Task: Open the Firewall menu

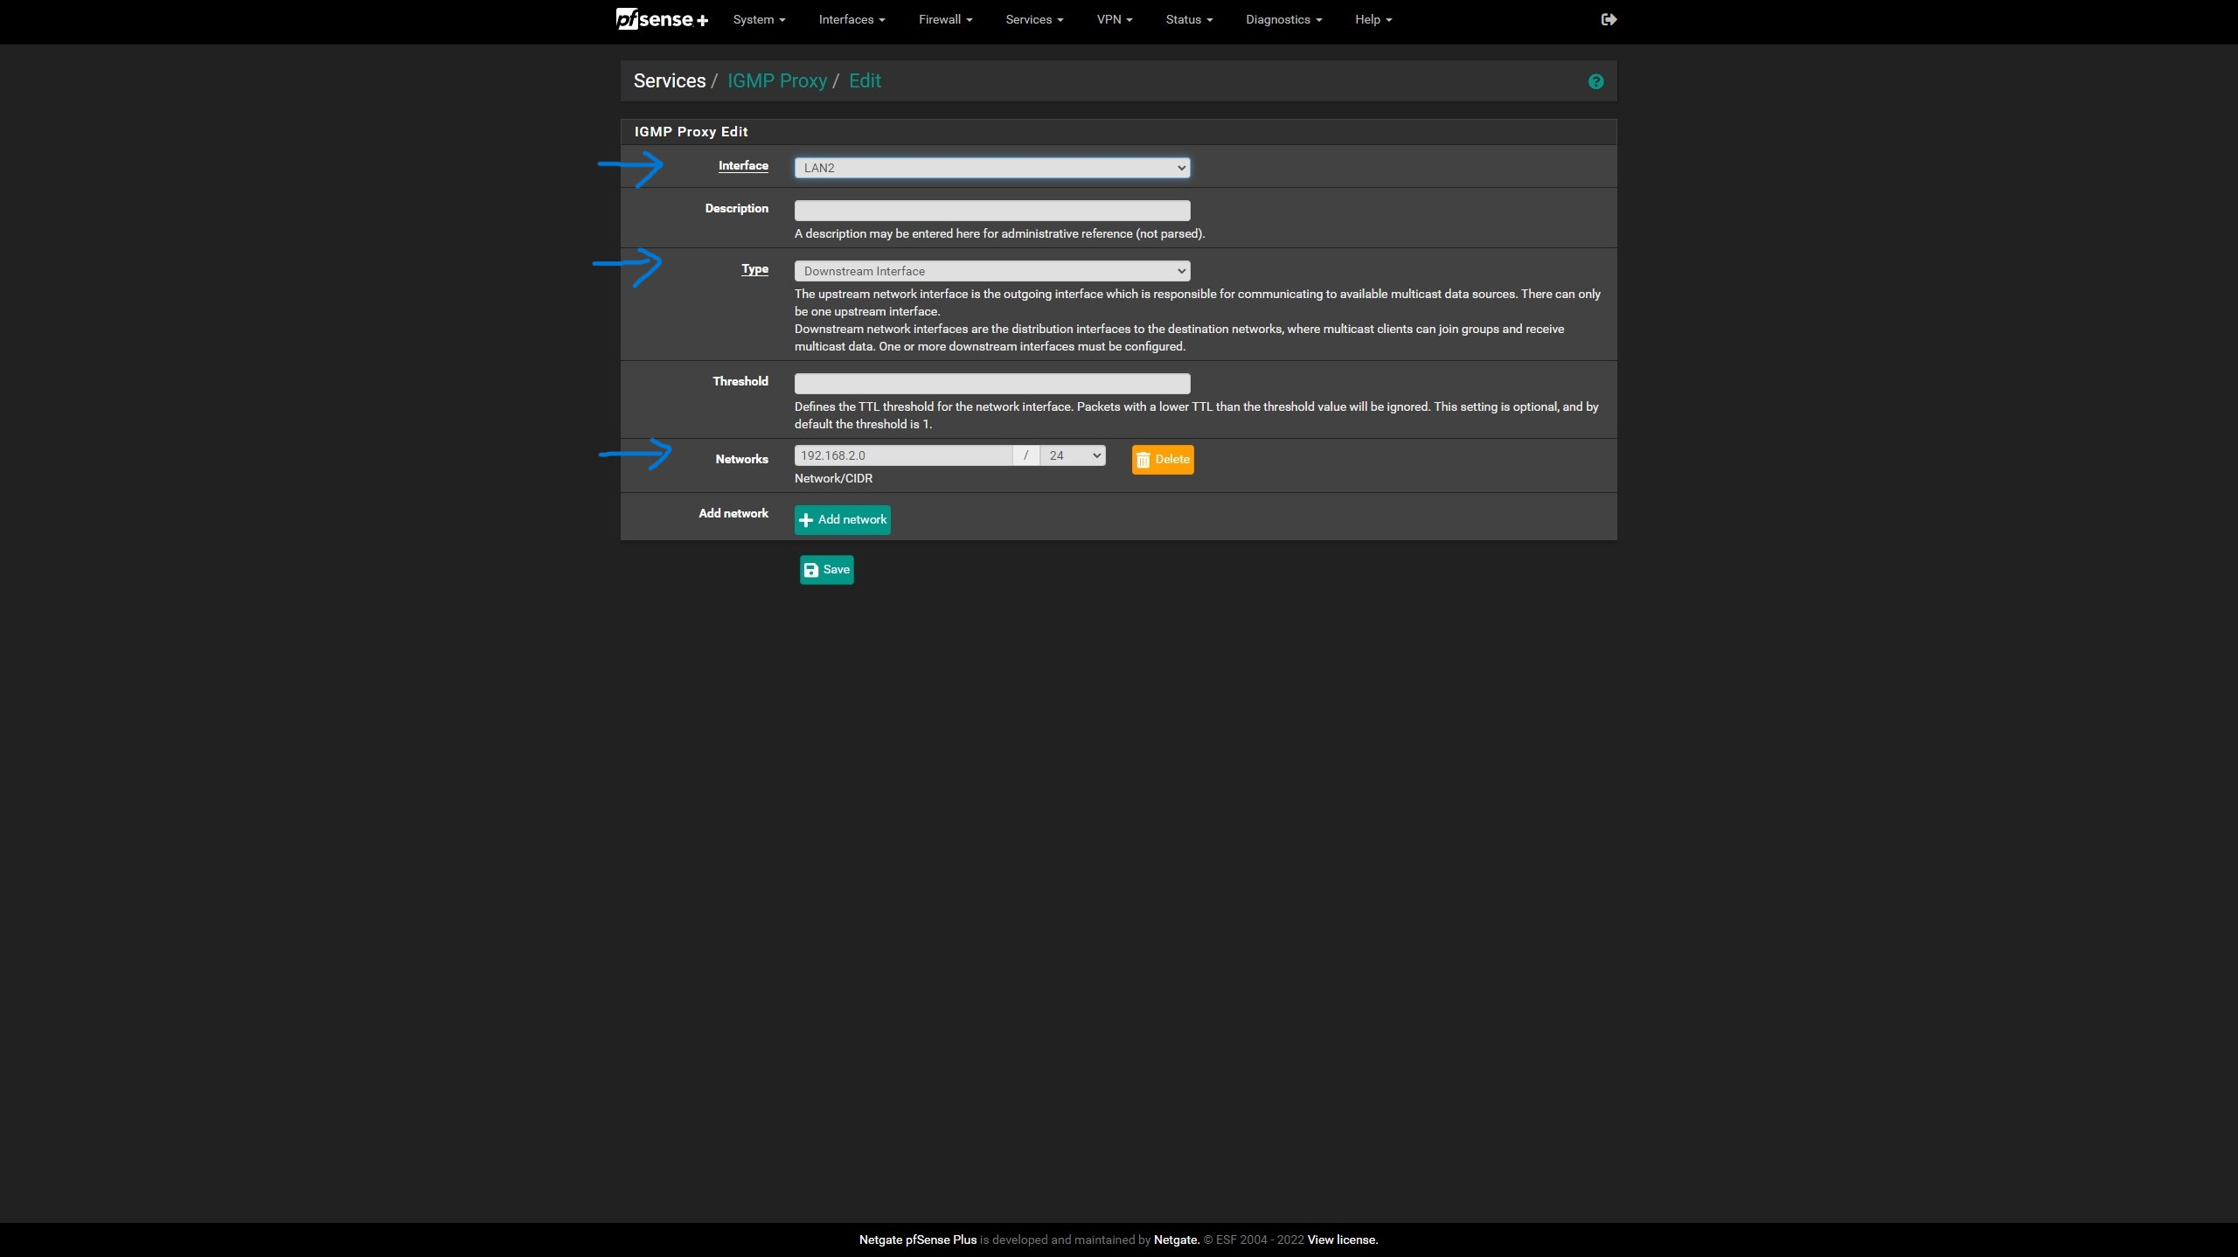Action: click(x=945, y=19)
